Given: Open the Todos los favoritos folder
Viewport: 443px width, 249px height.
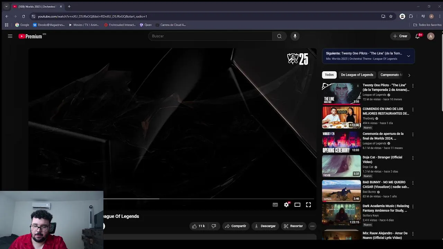Looking at the screenshot, I should pos(427,25).
